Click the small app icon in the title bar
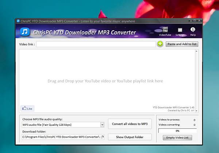Screen dimensions: 219x153 pyautogui.click(x=18, y=21)
